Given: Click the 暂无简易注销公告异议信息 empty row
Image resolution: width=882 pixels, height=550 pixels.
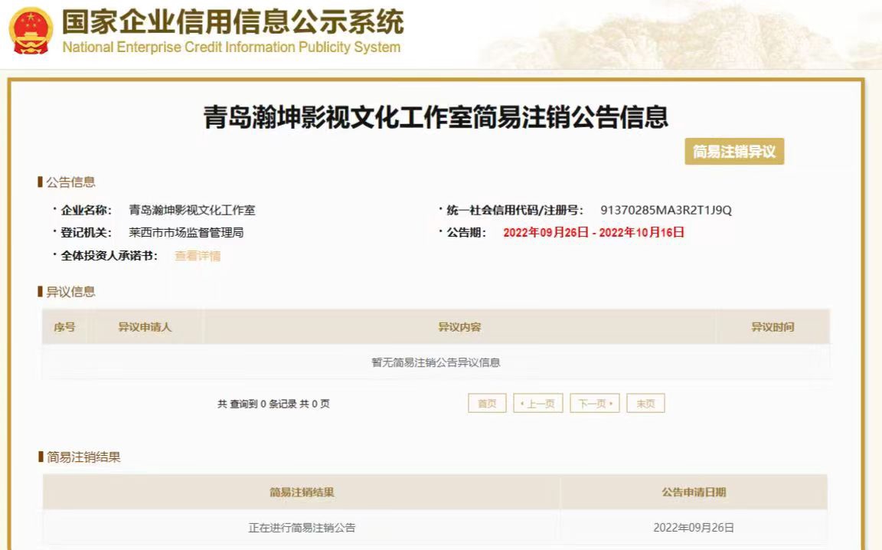Looking at the screenshot, I should [x=436, y=362].
